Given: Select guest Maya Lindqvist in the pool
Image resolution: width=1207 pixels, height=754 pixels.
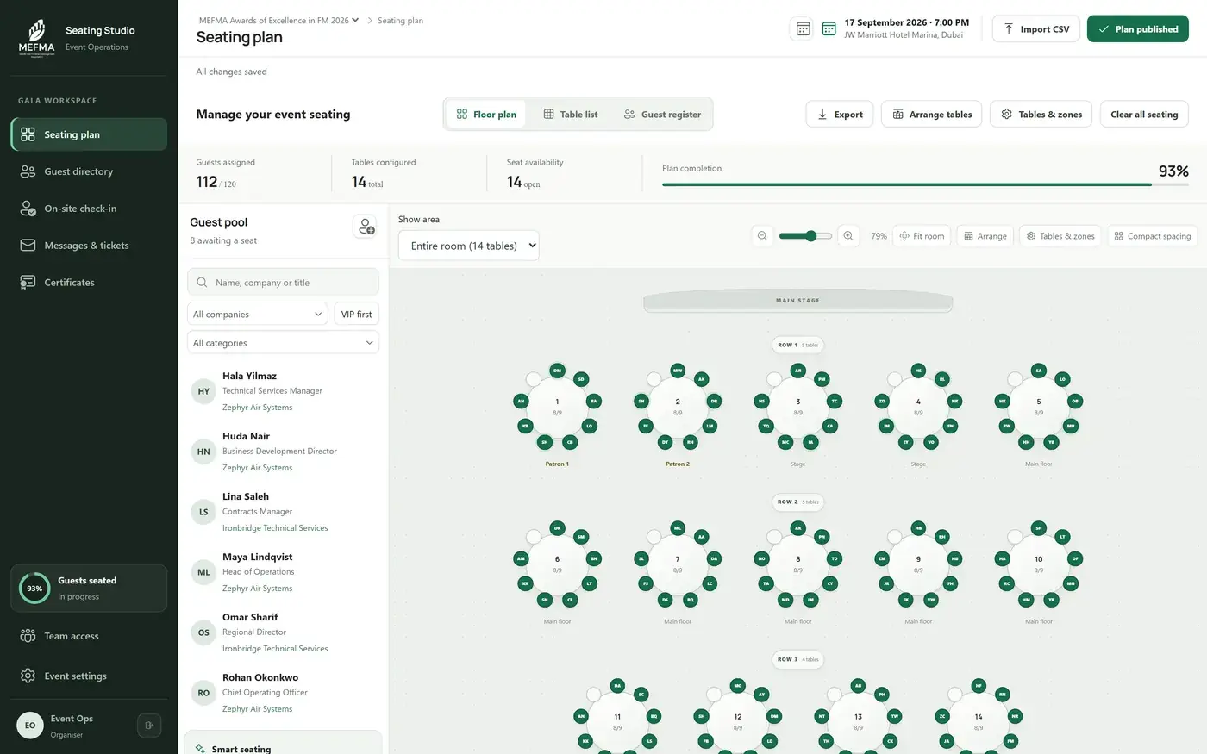Looking at the screenshot, I should point(283,572).
